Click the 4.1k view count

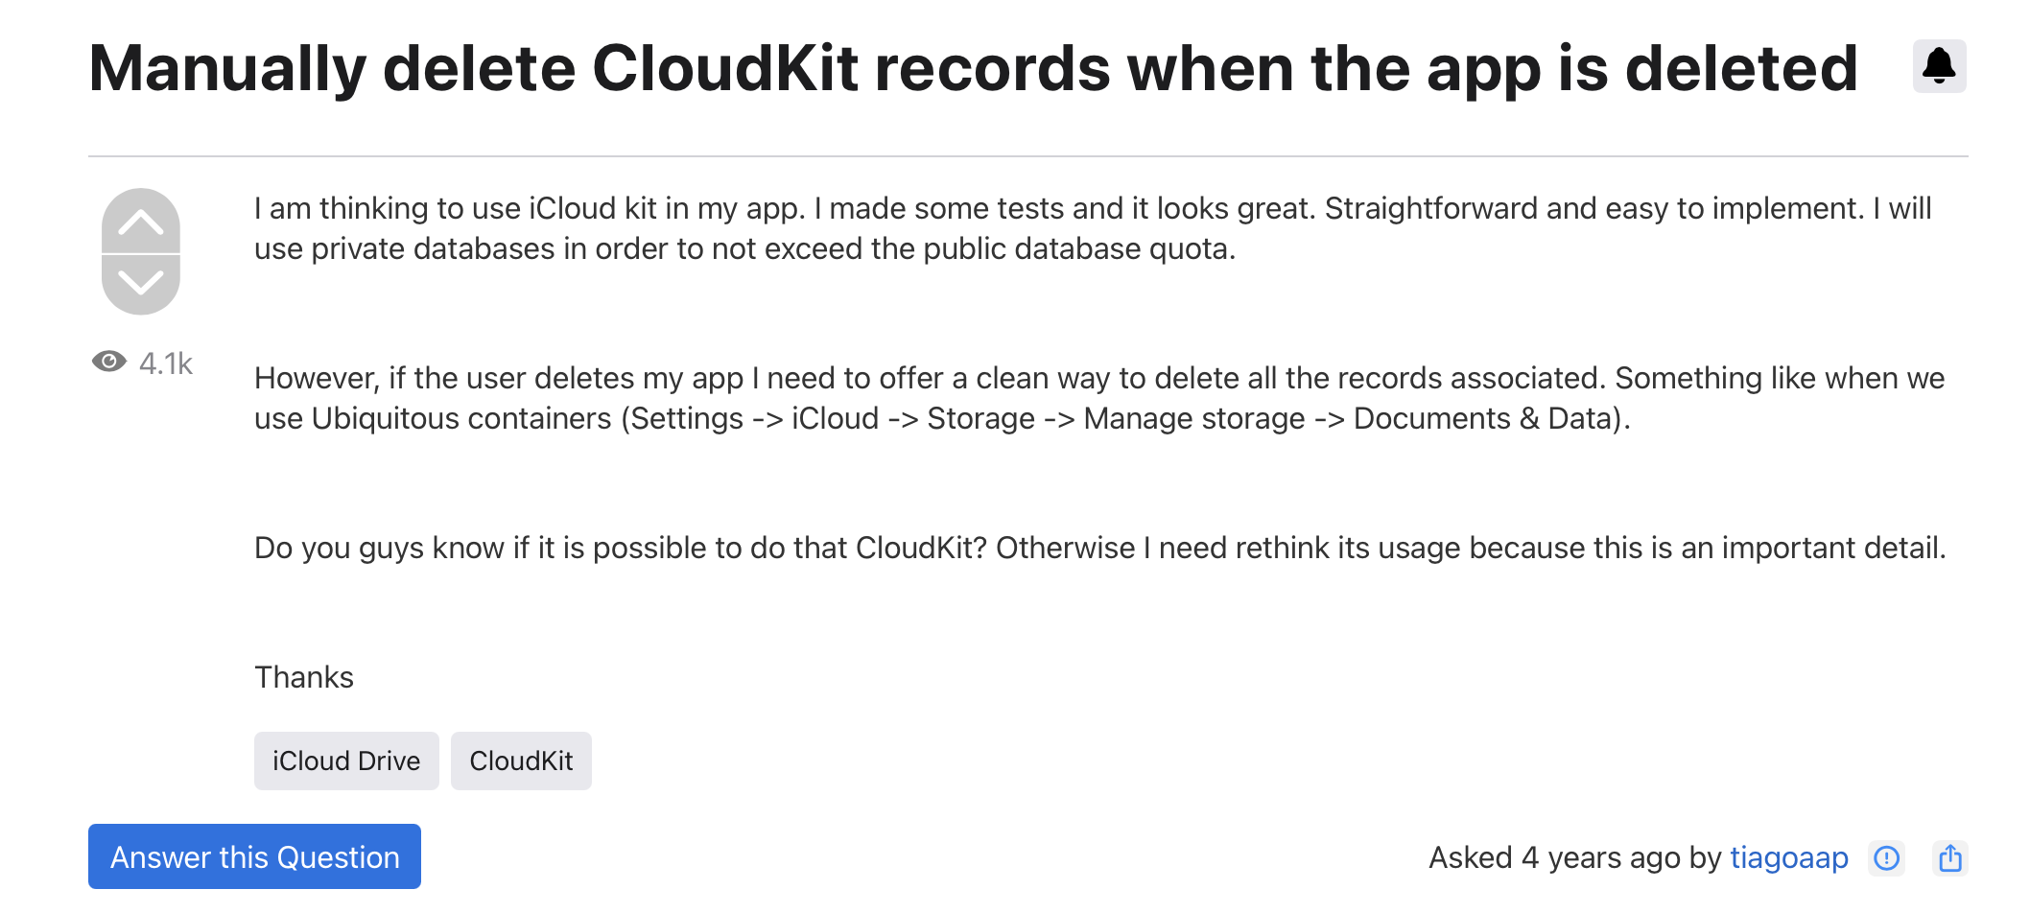pos(166,363)
